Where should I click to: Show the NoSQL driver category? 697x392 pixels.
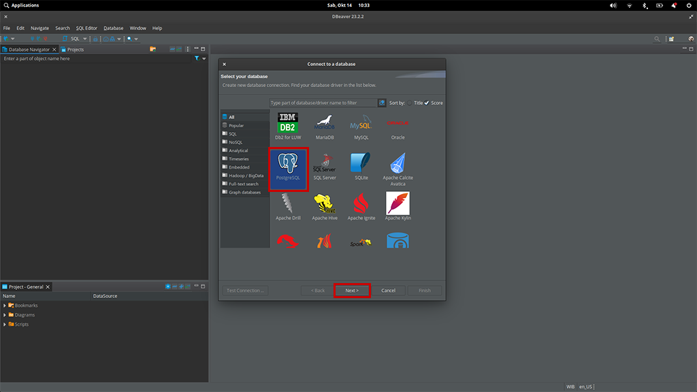(236, 142)
